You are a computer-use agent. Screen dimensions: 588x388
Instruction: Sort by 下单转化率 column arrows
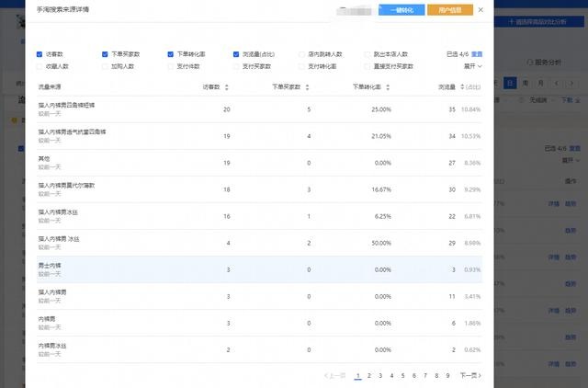coord(388,87)
